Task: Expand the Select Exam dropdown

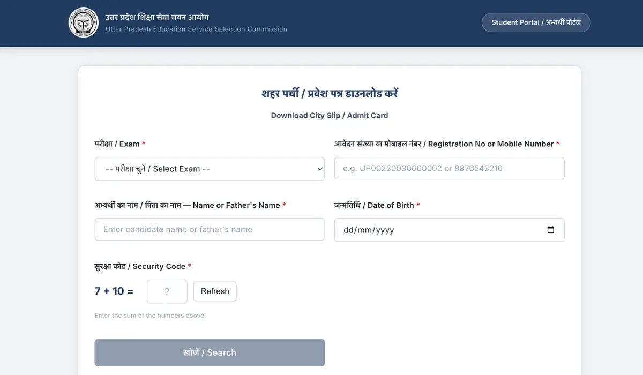Action: tap(210, 169)
